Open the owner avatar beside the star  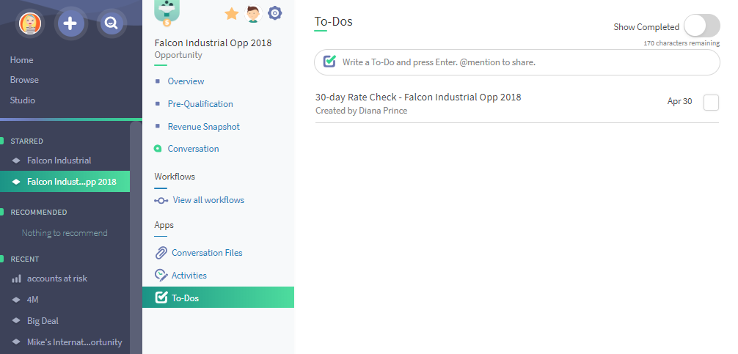point(253,14)
